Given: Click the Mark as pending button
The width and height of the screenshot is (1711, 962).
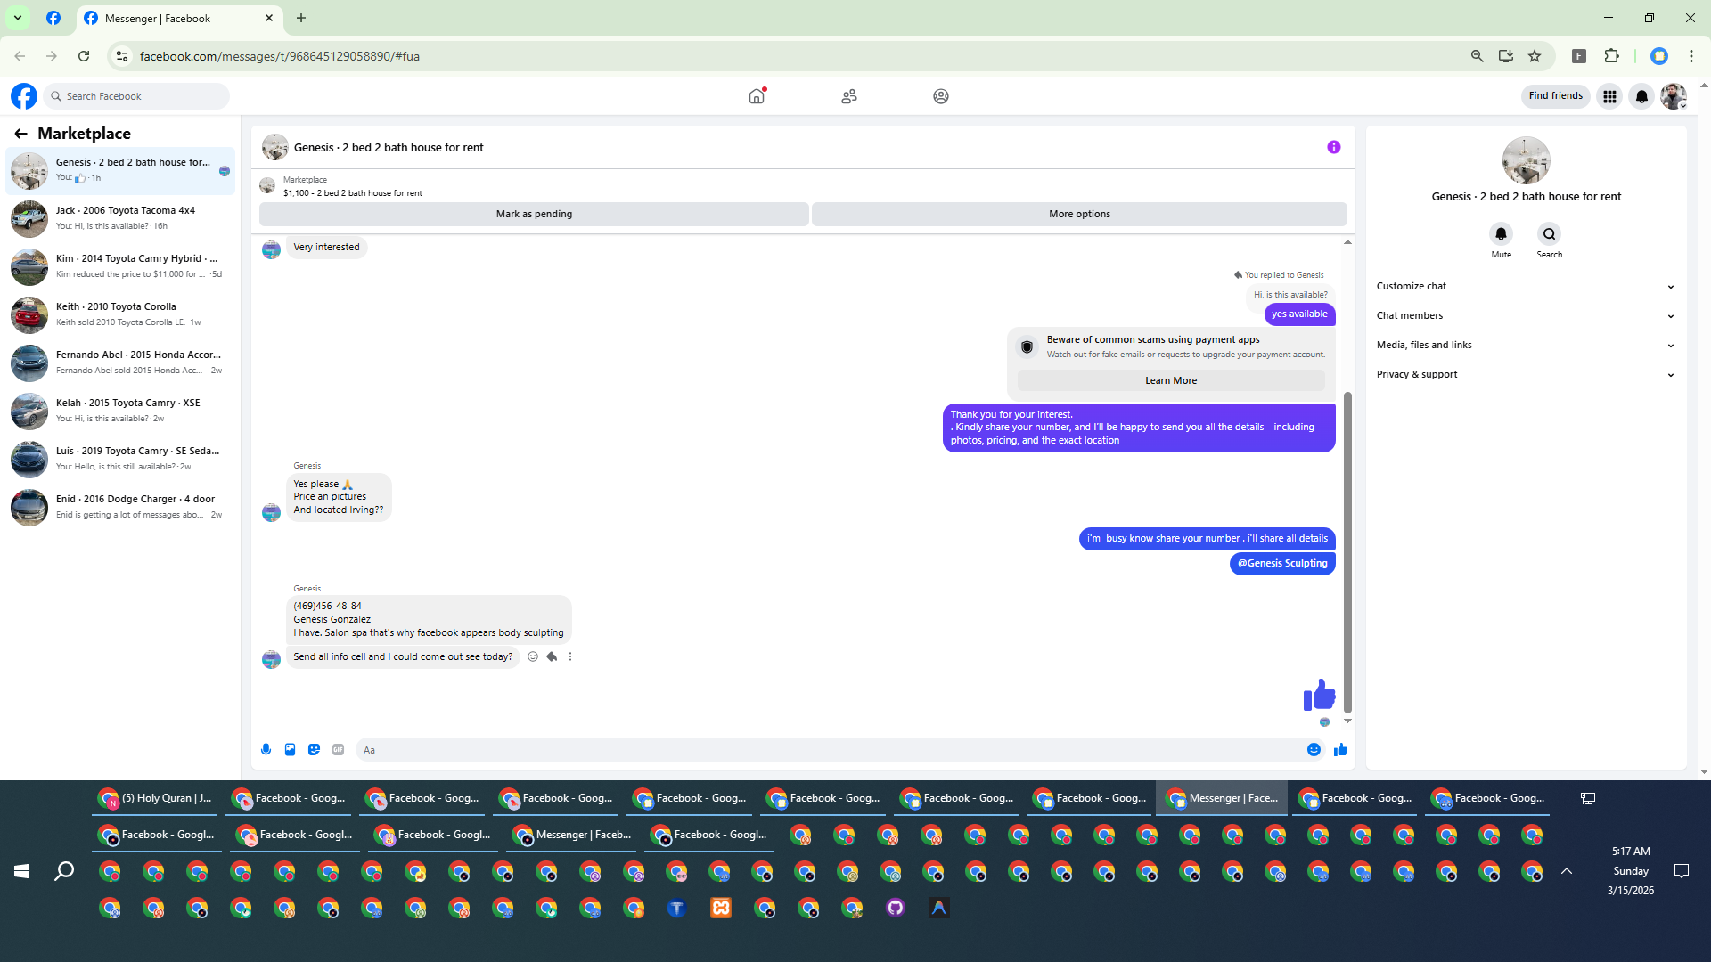Looking at the screenshot, I should pyautogui.click(x=534, y=215).
